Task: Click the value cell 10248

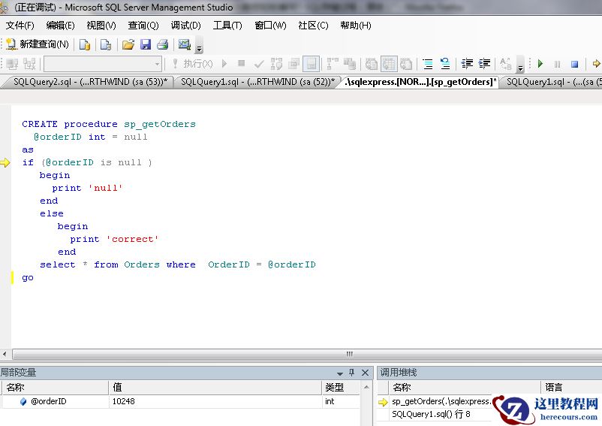Action: pyautogui.click(x=215, y=401)
